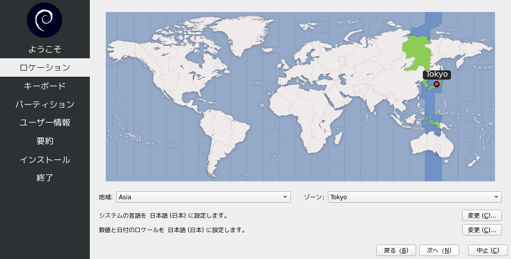Click the Tokyo label on map
Viewport: 511px width, 259px height.
pyautogui.click(x=437, y=74)
